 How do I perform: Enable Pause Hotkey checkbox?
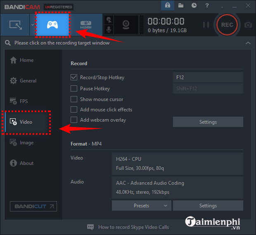pos(74,89)
